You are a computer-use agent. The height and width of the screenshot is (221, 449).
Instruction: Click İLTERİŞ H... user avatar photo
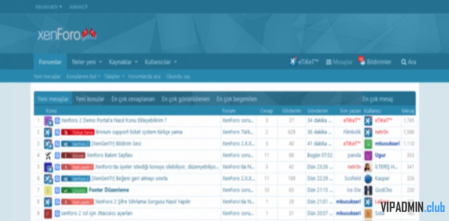pos(368,167)
